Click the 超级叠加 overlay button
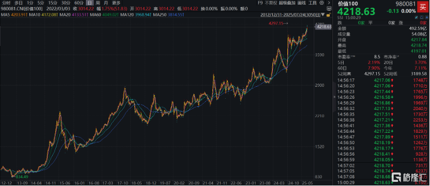 (x=287, y=3)
